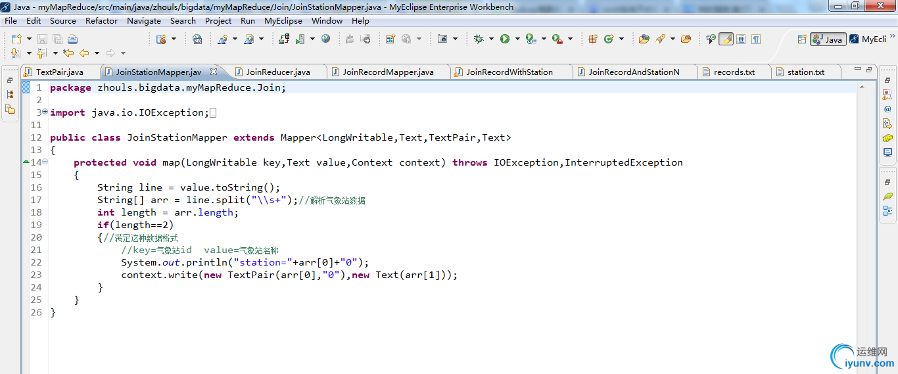Viewport: 898px width, 374px height.
Task: Minimize the editor area
Action: coord(858,69)
